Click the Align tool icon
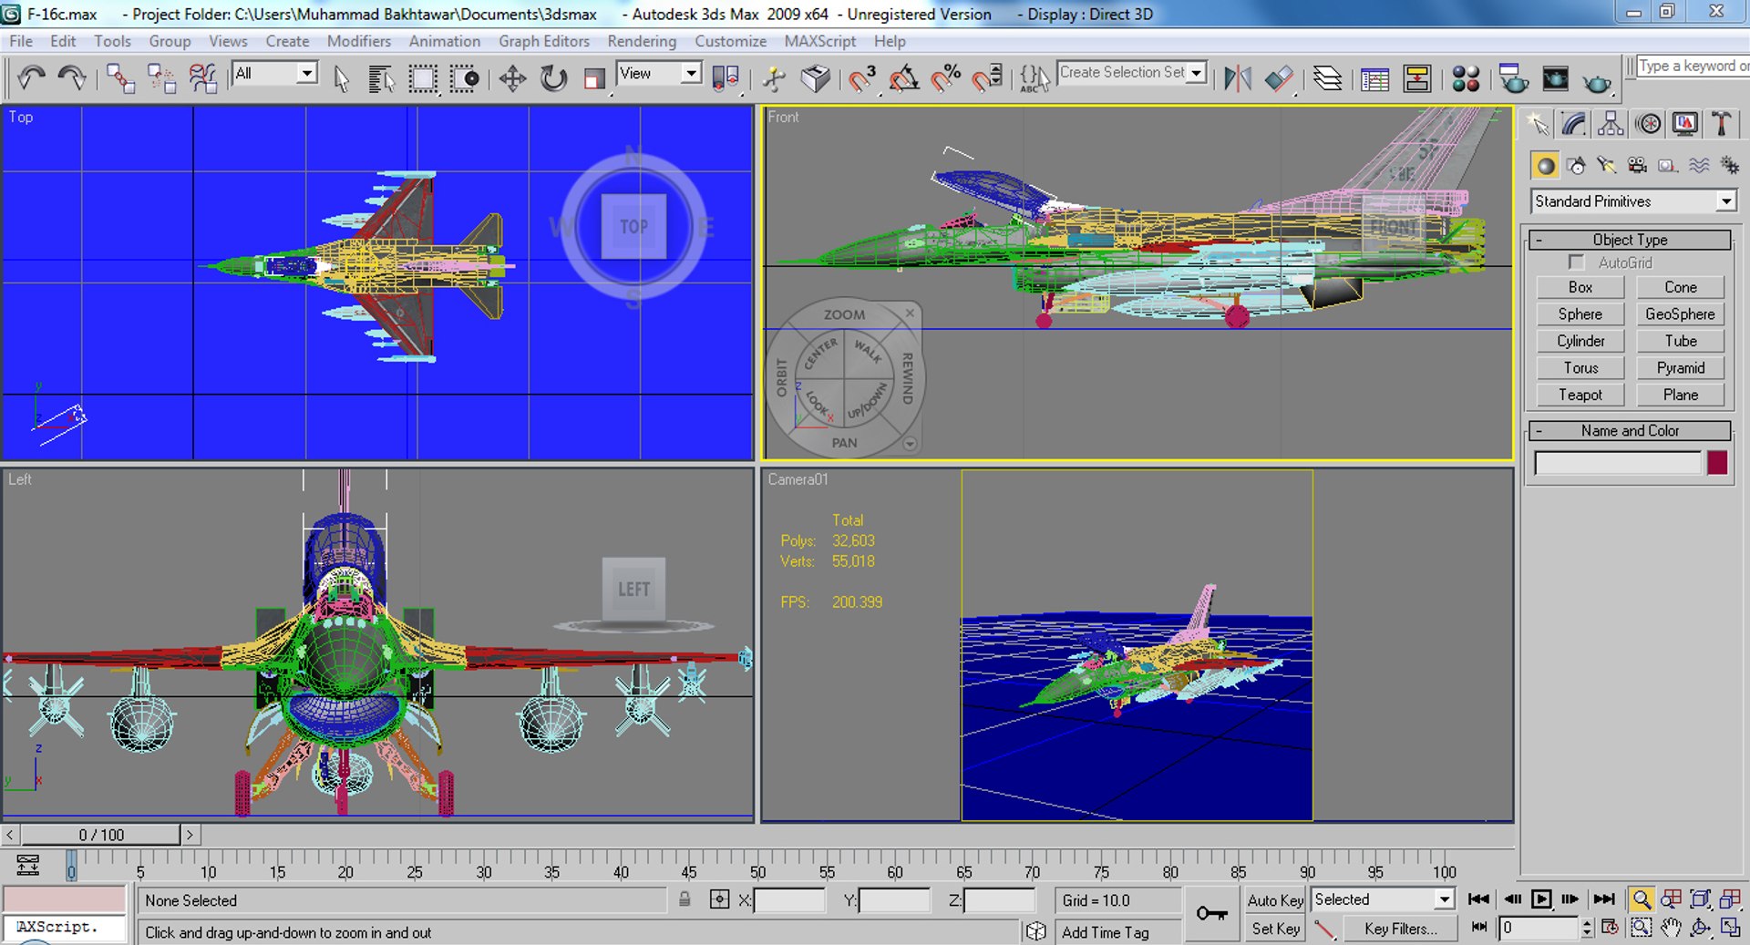1750x945 pixels. 1279,79
